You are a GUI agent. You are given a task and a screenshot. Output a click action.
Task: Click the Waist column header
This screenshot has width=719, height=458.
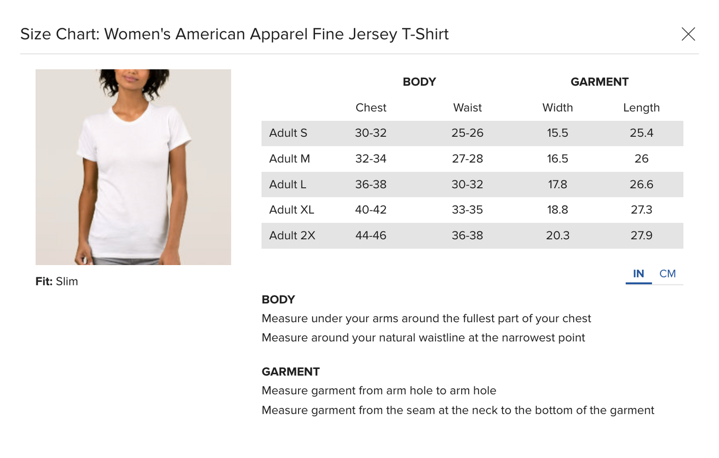467,108
